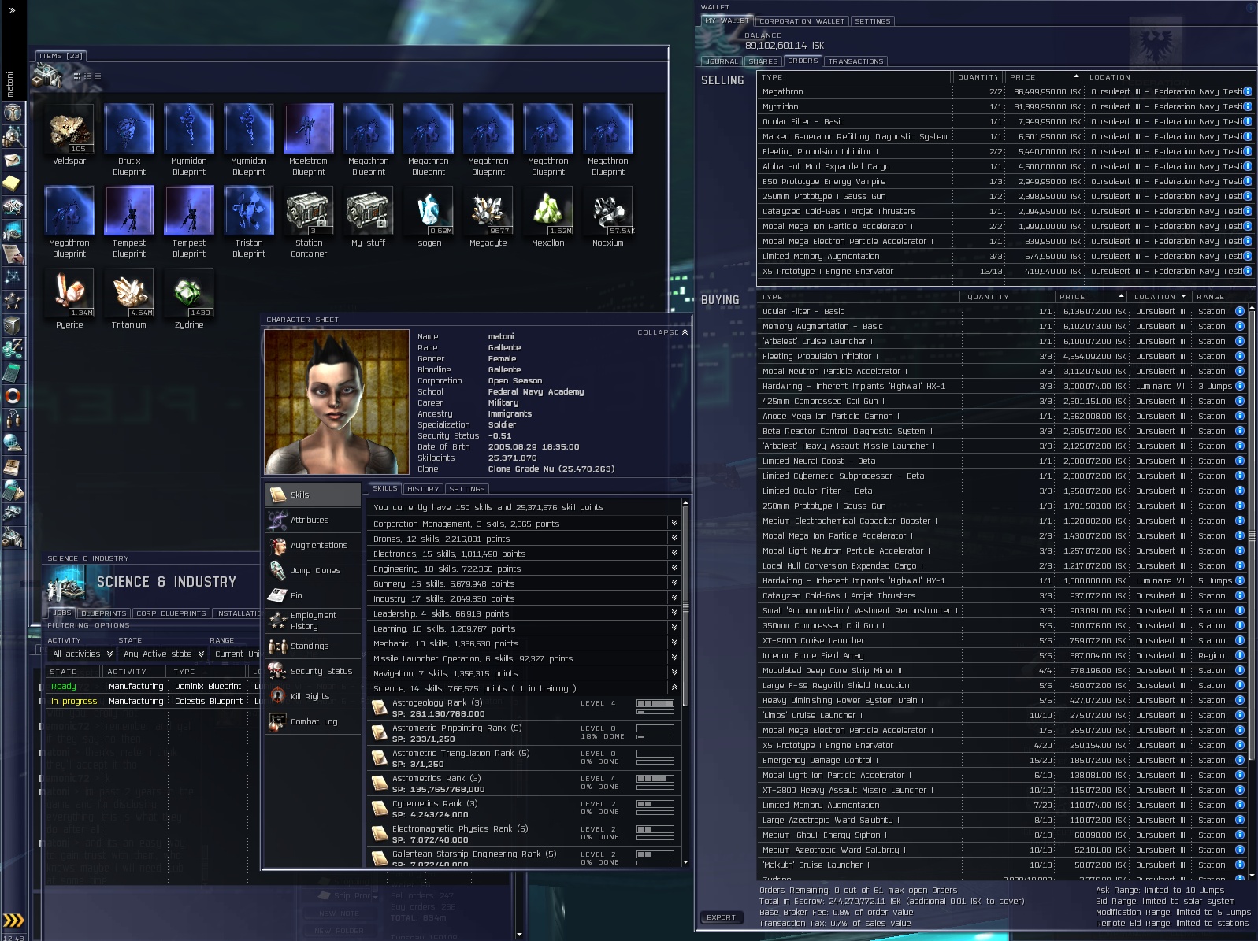Expand Corporation Management skill group
Screen dimensions: 1258x941
coord(674,524)
